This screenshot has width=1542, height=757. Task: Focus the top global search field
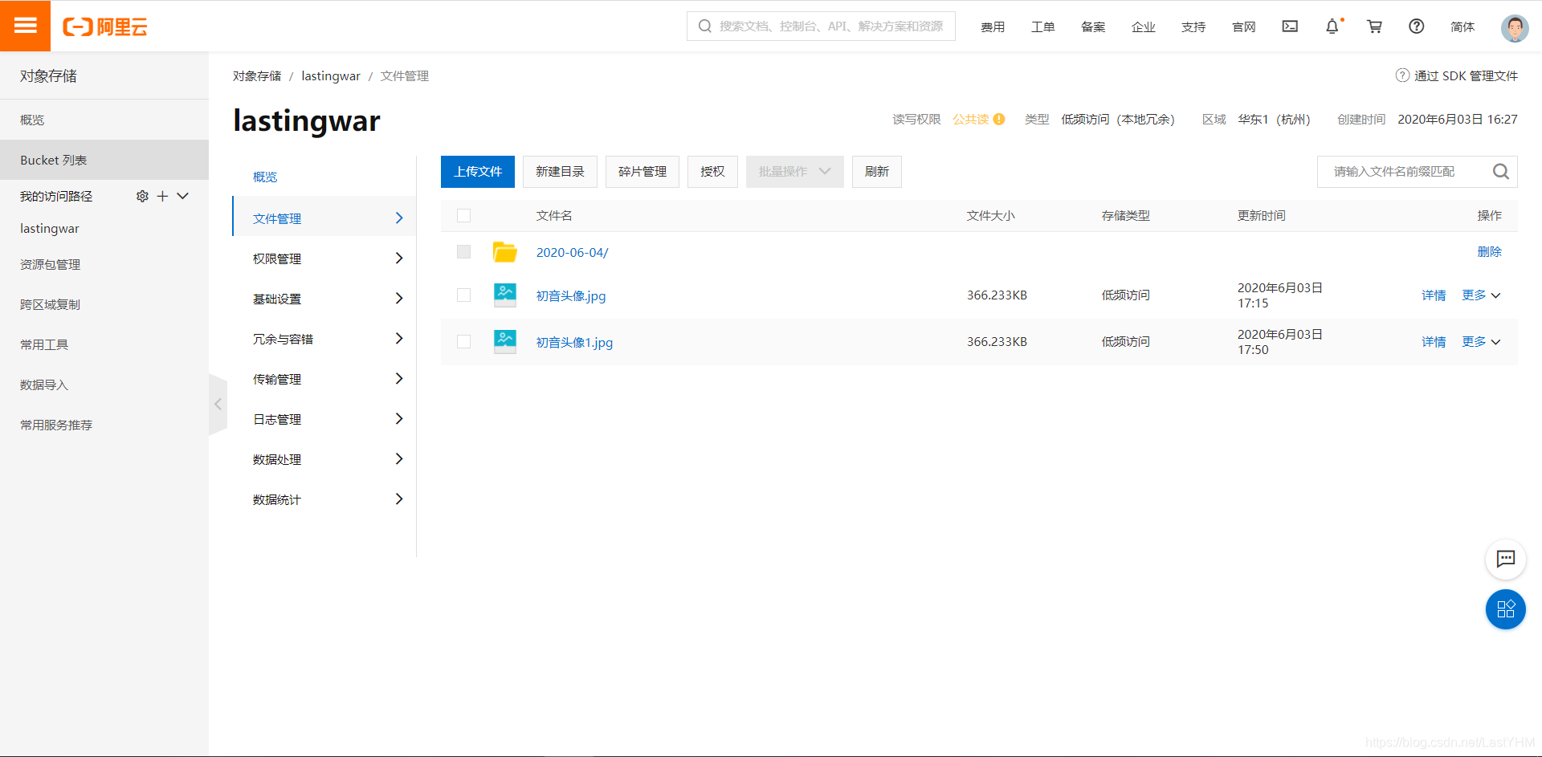pos(821,26)
